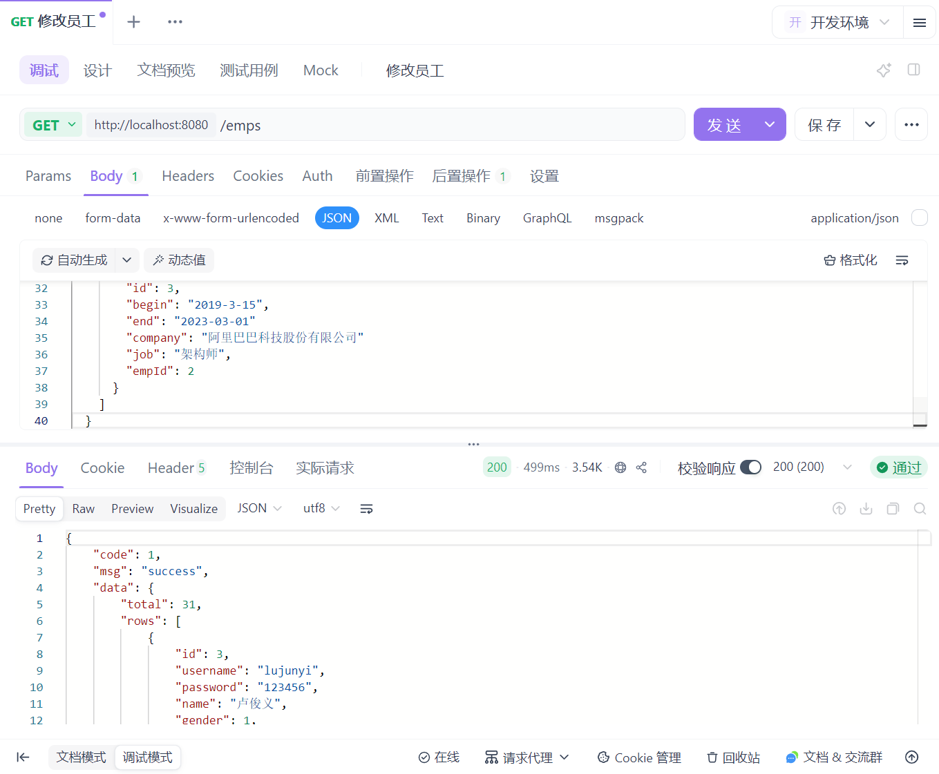Viewport: 939px width, 774px height.
Task: Click the 发送 button to send the request
Action: [724, 124]
